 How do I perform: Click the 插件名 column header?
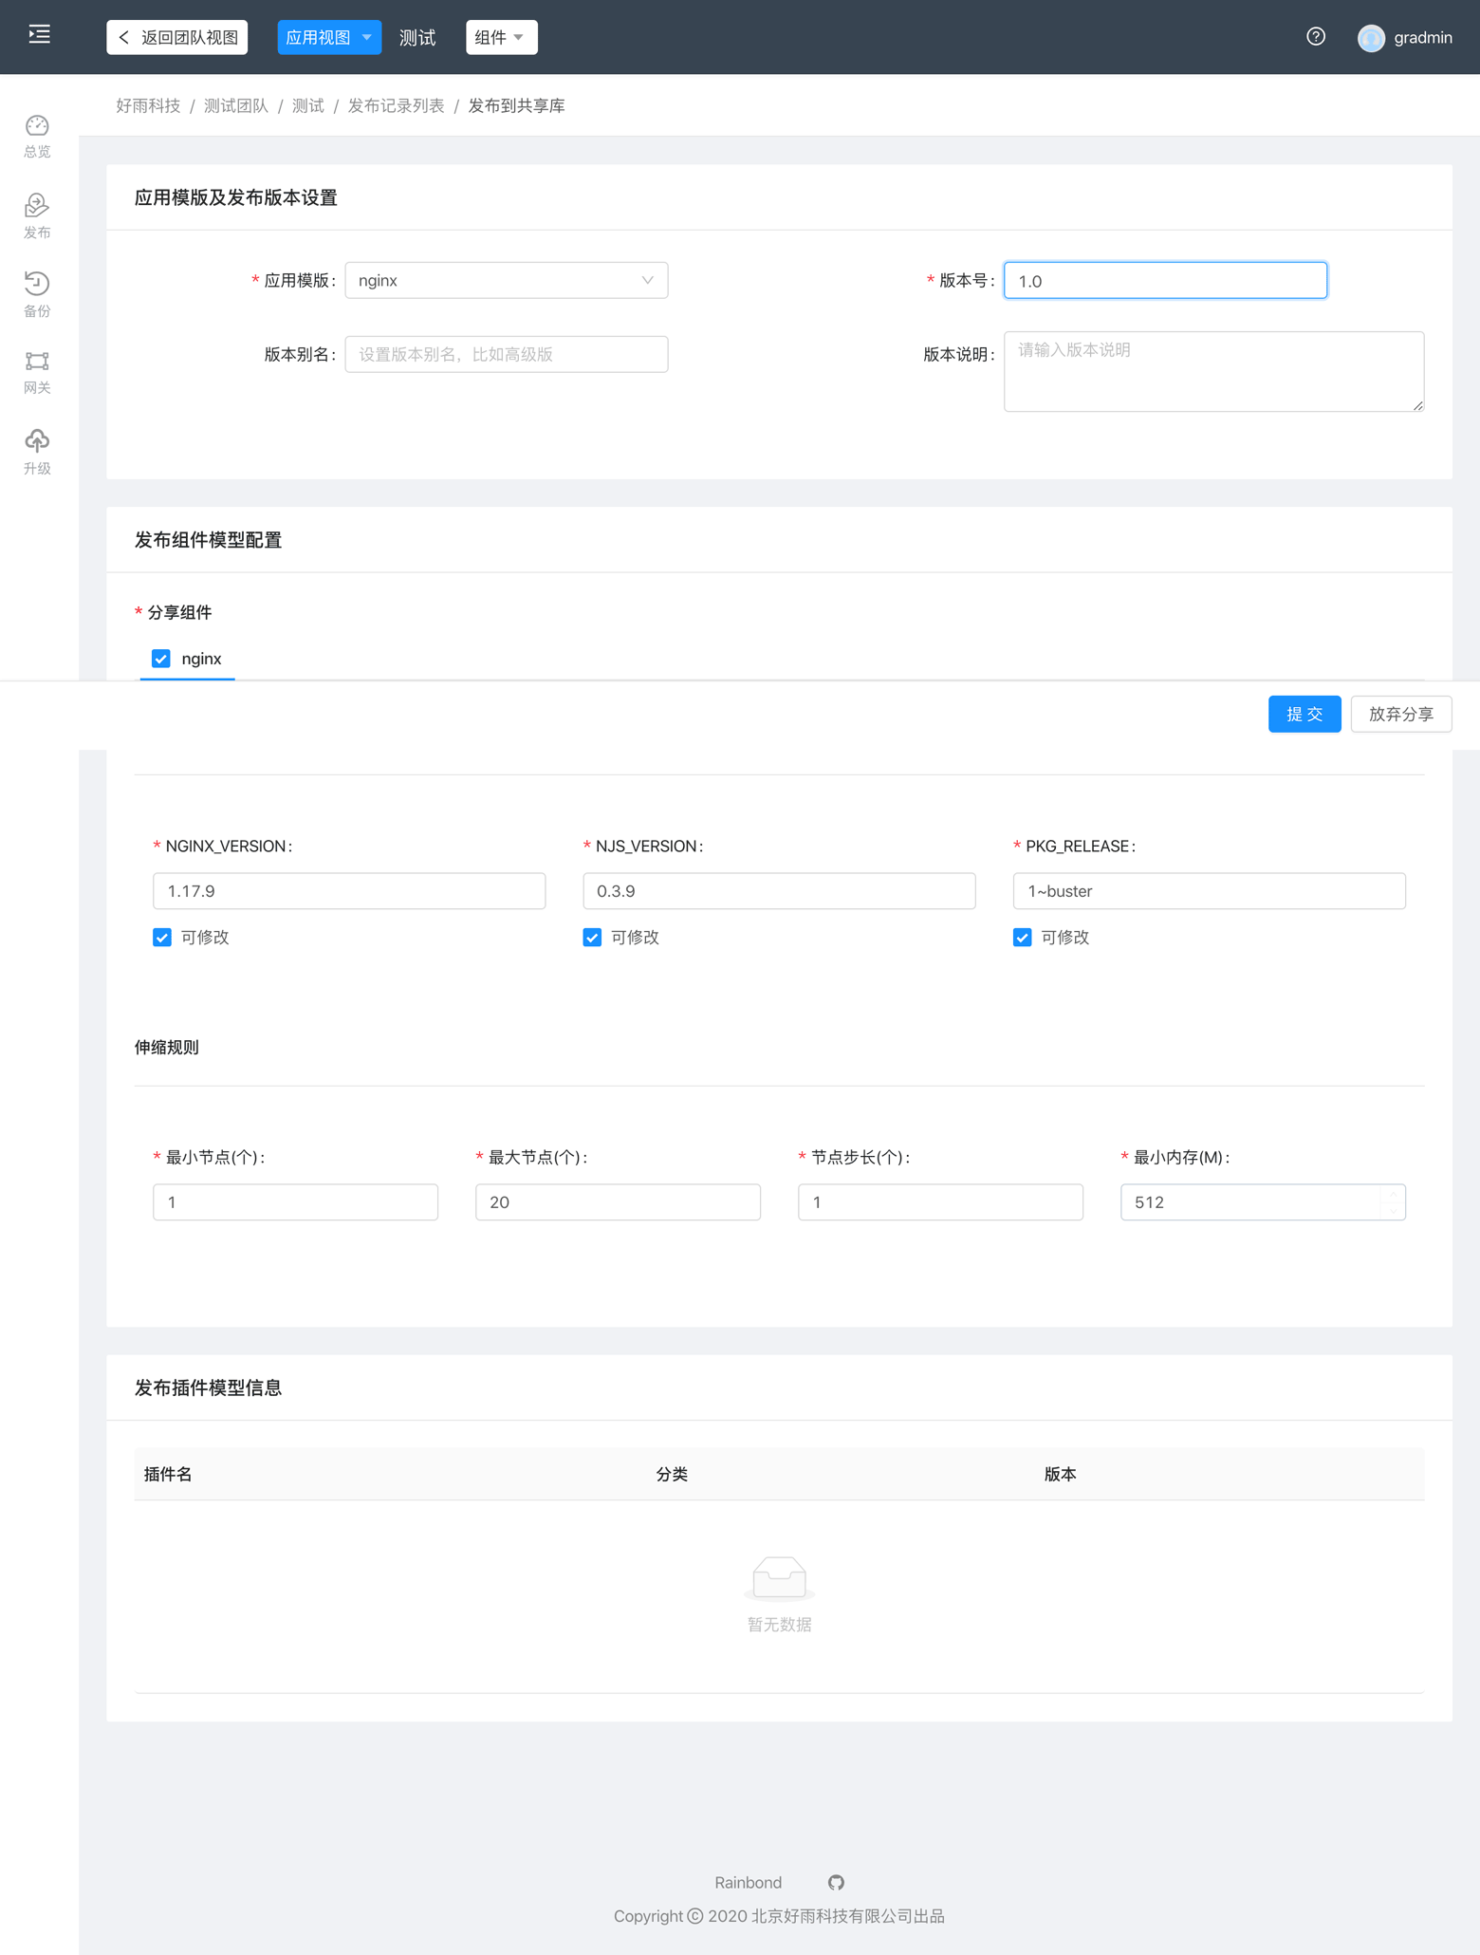pyautogui.click(x=168, y=1474)
